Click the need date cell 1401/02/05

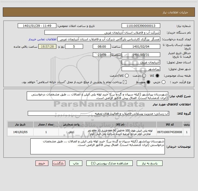tap(20, 132)
